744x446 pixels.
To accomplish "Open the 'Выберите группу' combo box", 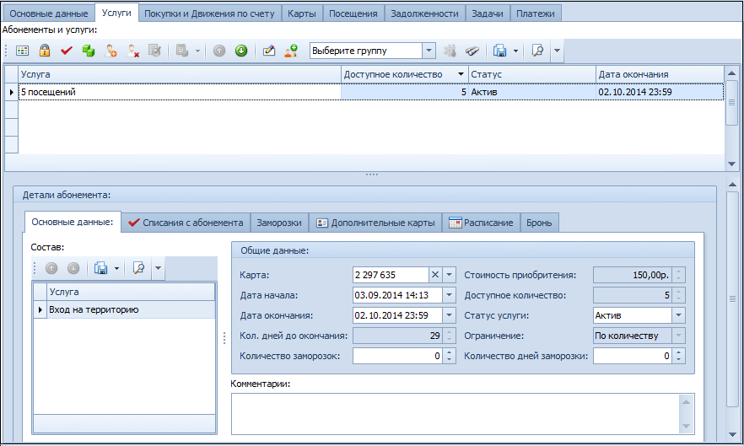I will [429, 51].
